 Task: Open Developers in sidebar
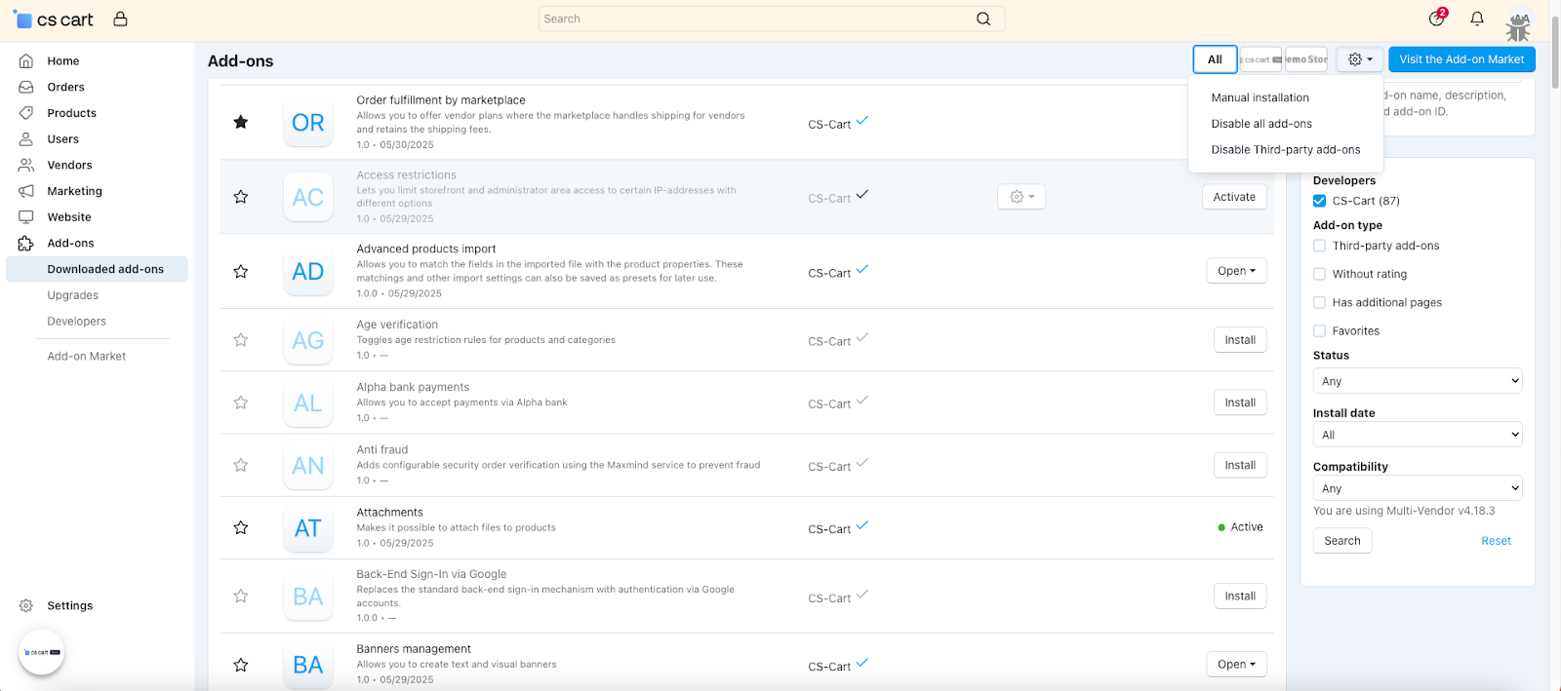(x=77, y=322)
